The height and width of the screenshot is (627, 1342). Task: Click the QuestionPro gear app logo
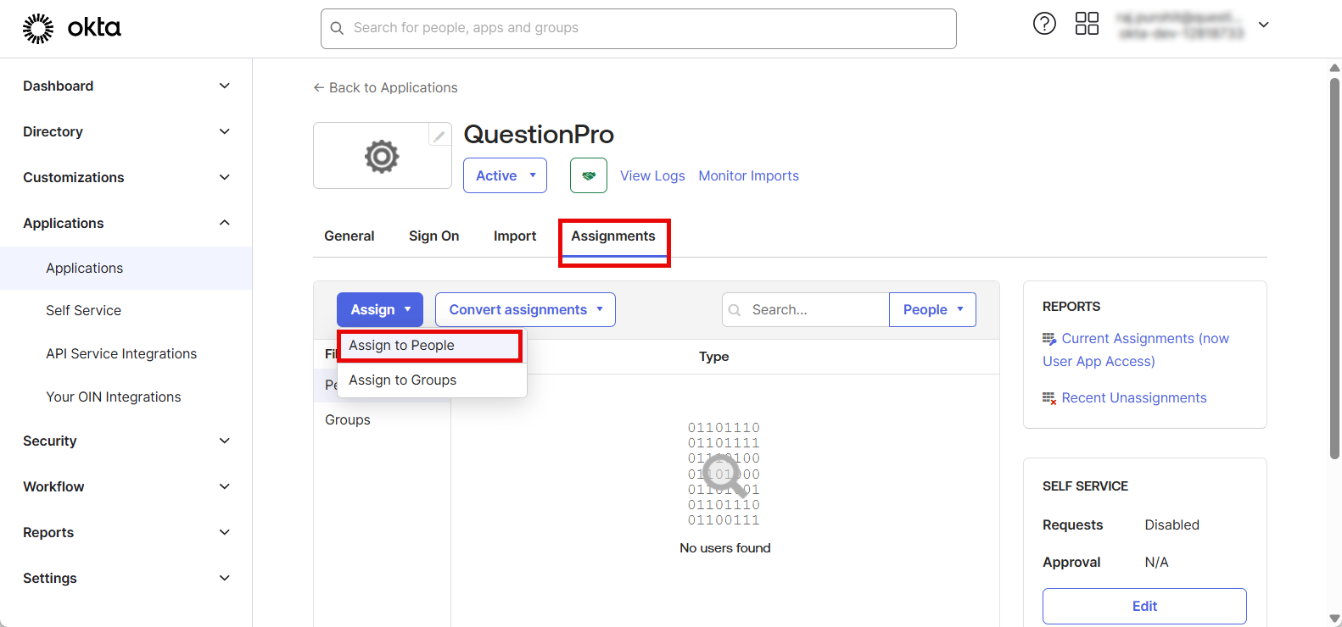[382, 156]
